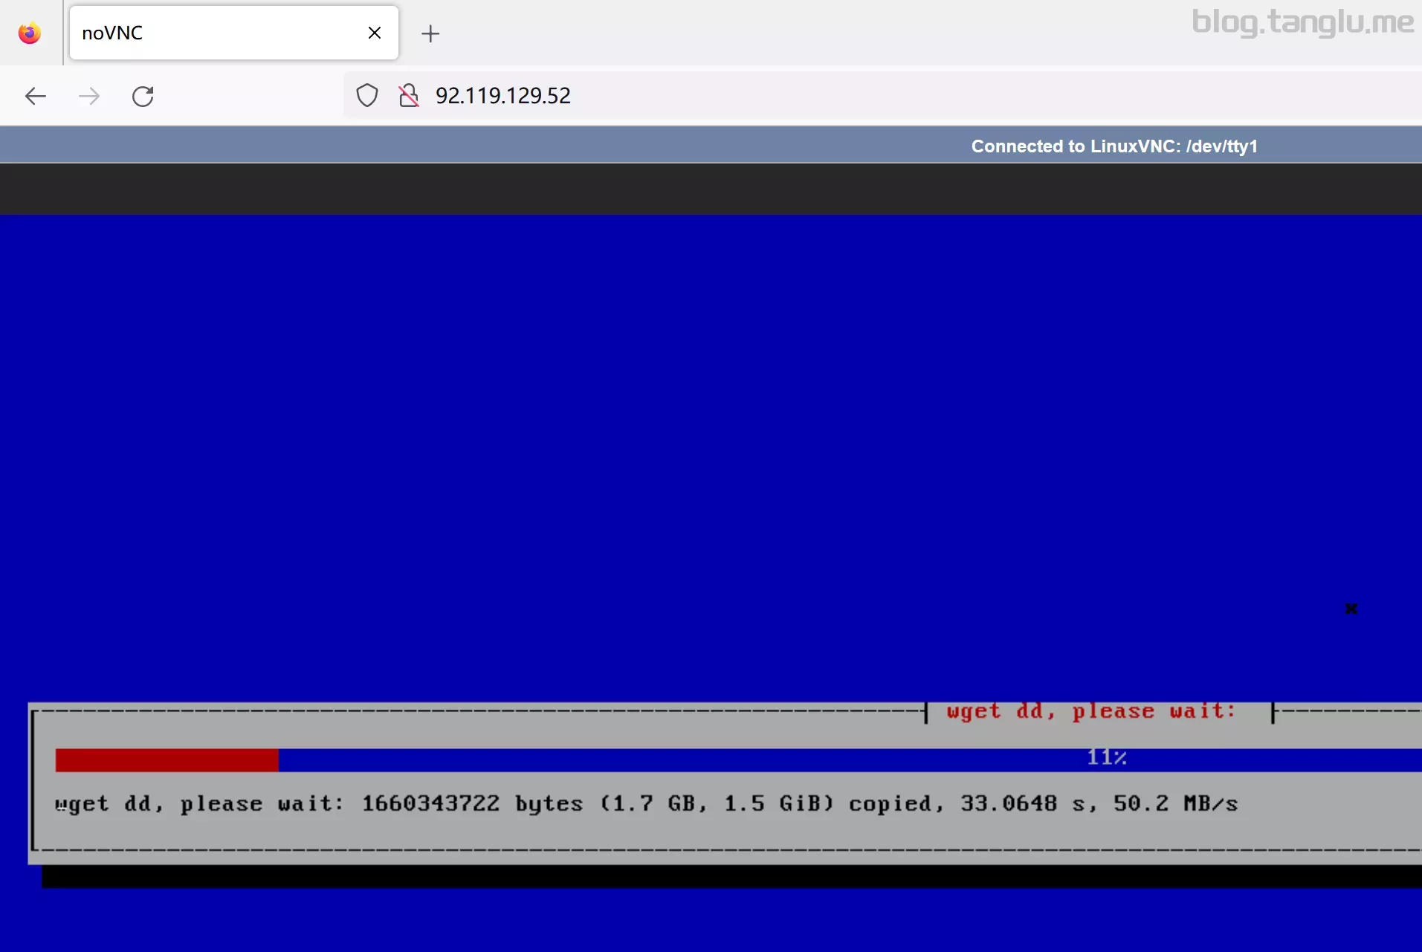Focus the address bar showing 92.119.129.52
This screenshot has width=1422, height=952.
click(x=743, y=96)
